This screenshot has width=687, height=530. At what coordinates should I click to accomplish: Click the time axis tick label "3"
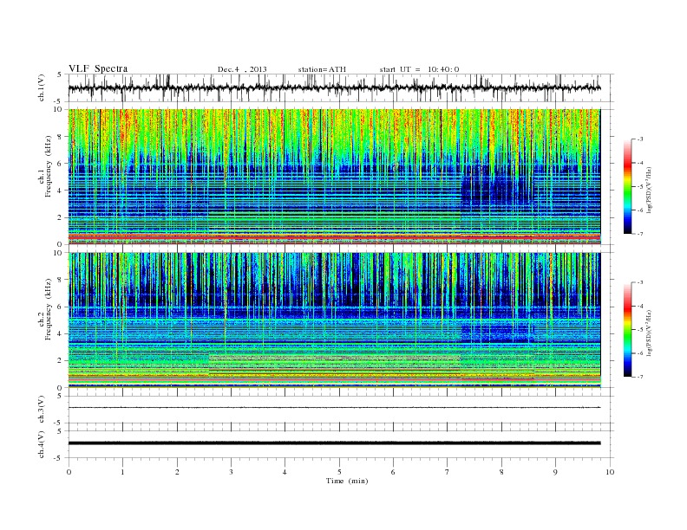[x=231, y=472]
